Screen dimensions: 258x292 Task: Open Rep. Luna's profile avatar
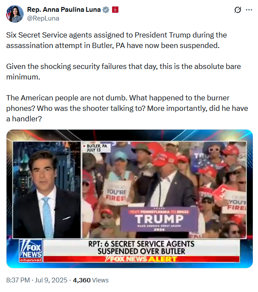click(15, 14)
